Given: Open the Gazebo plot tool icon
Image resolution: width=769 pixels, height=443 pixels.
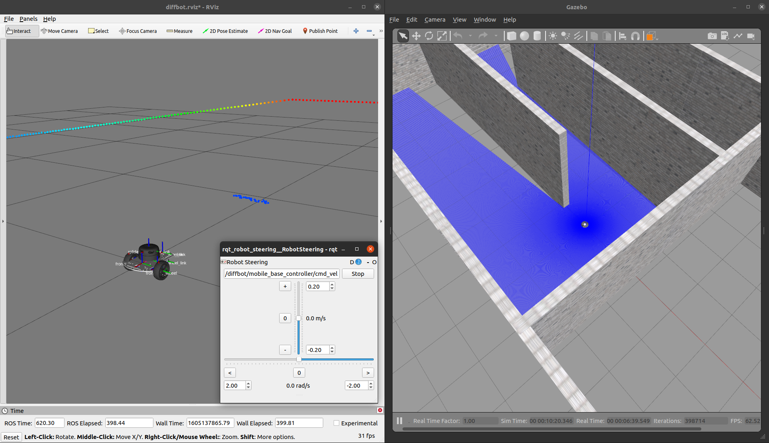Looking at the screenshot, I should (738, 36).
